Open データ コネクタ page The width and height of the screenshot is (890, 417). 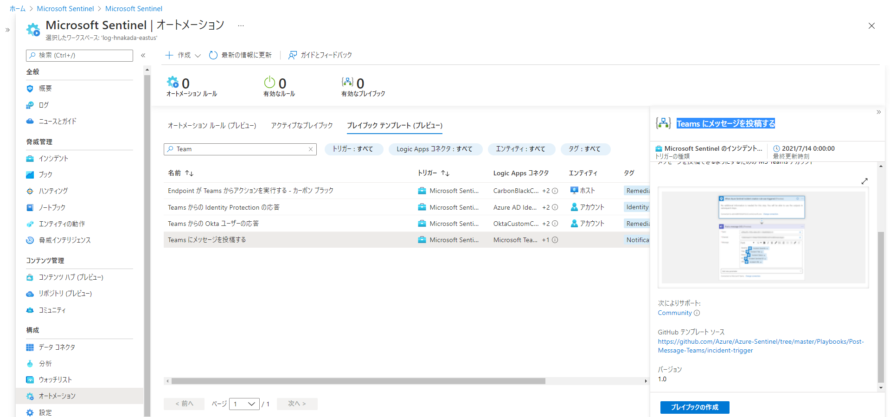coord(57,347)
